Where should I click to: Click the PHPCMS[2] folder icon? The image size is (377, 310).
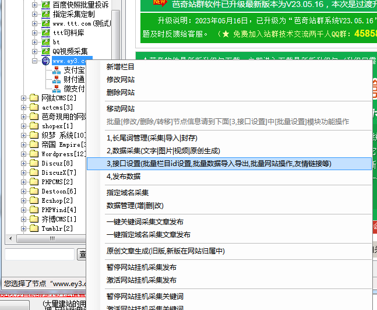click(x=34, y=182)
